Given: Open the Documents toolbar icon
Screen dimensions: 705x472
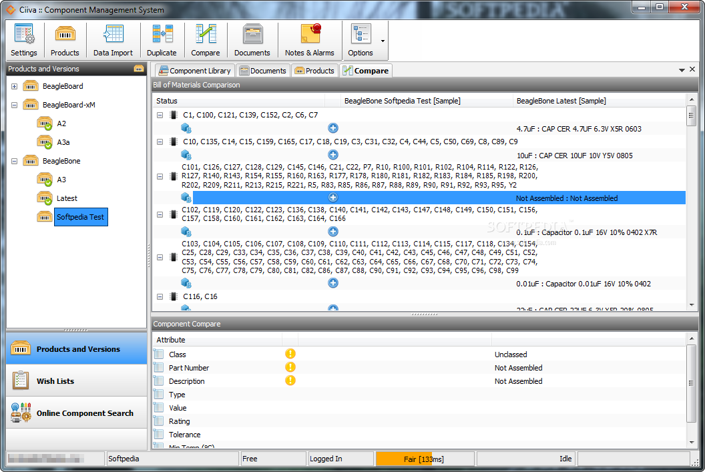Looking at the screenshot, I should click(x=252, y=40).
